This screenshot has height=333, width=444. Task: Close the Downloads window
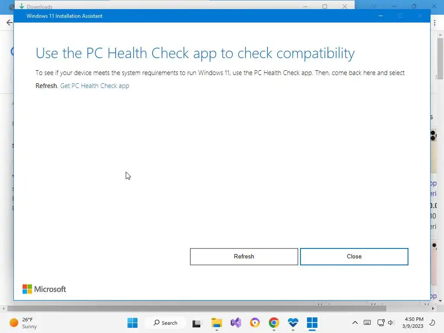tap(345, 6)
